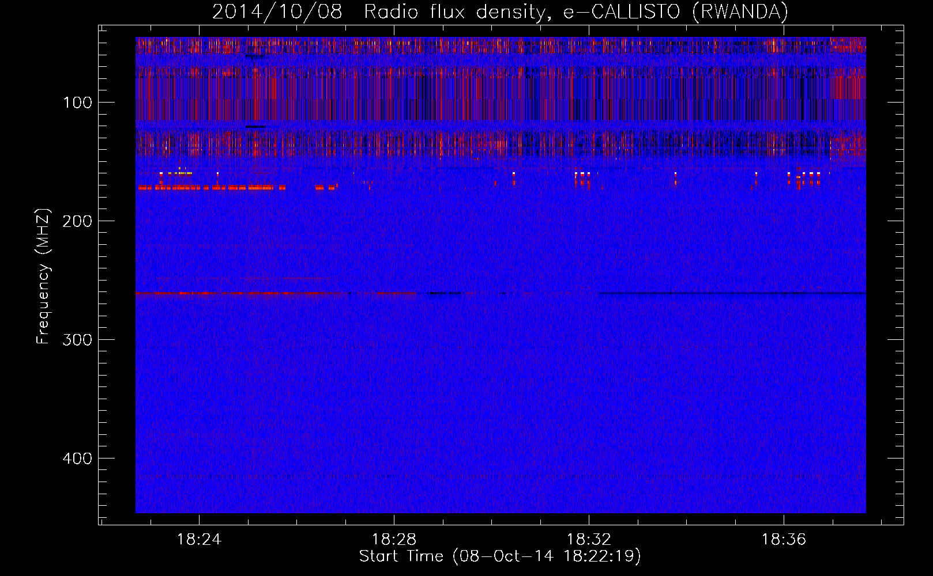Click the plot title "2014/10/08 Radio flux density, e-CALLISTO (RWANDA)"
The image size is (933, 576).
(x=500, y=12)
